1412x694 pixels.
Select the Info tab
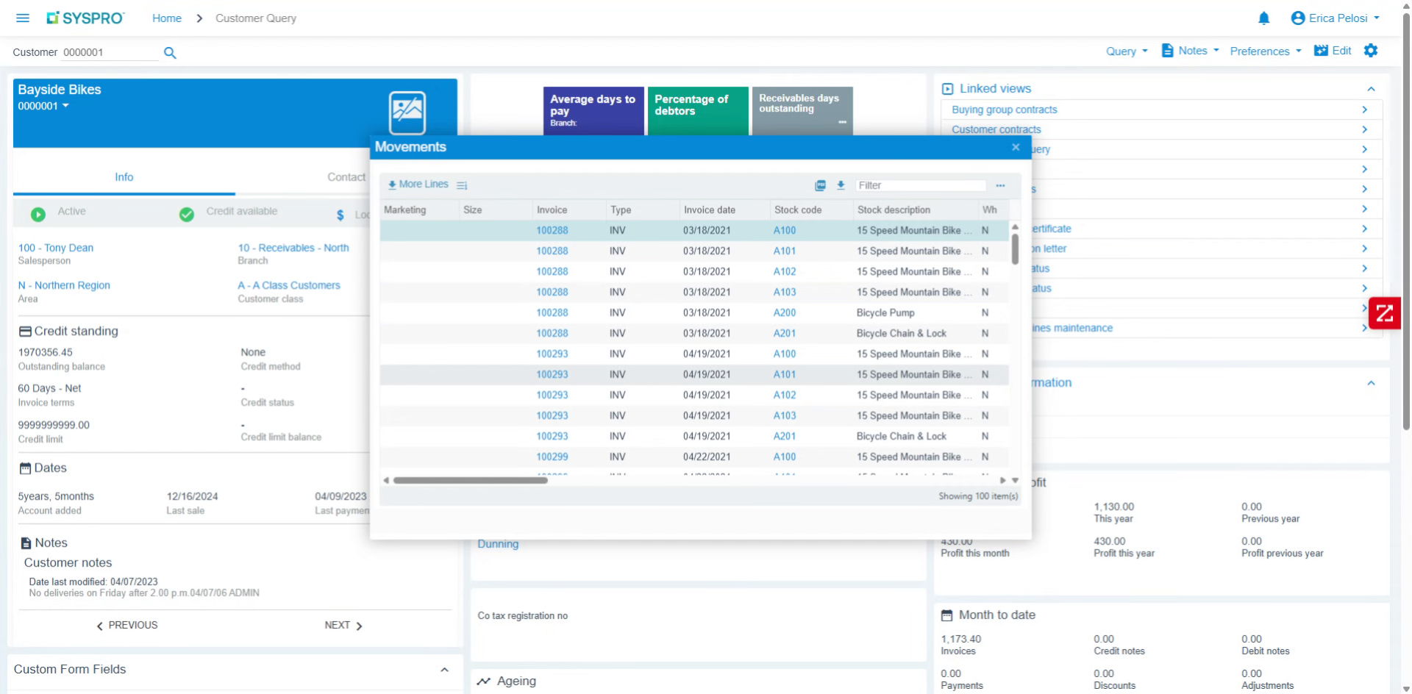124,177
